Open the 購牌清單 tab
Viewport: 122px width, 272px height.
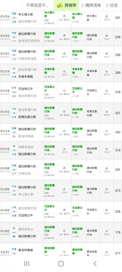[91, 5]
